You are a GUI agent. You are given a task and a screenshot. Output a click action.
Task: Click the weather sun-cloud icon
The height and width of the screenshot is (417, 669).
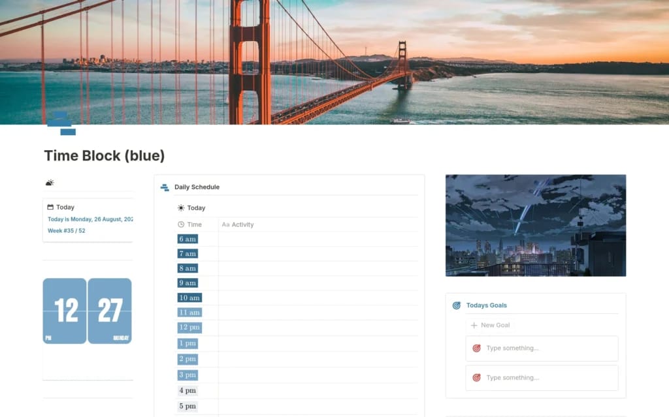[x=50, y=183]
